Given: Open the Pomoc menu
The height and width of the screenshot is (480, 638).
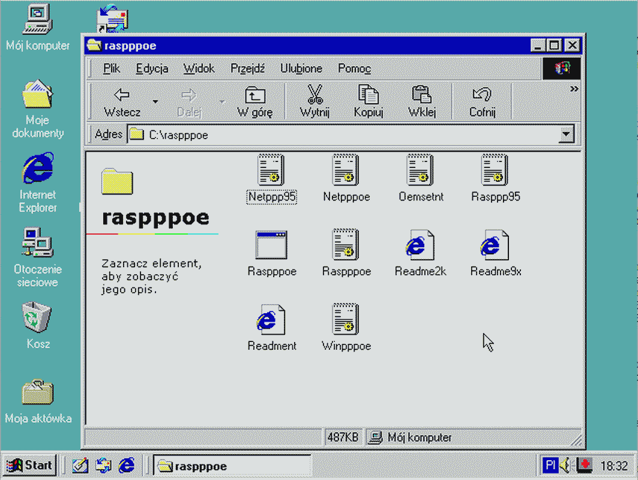Looking at the screenshot, I should point(354,68).
